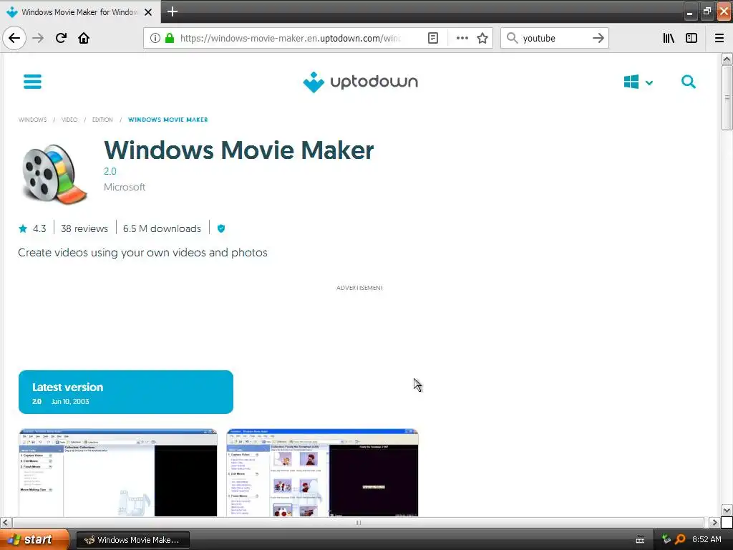Click the horizontal scrollbar left arrow
The width and height of the screenshot is (733, 550).
(6, 522)
